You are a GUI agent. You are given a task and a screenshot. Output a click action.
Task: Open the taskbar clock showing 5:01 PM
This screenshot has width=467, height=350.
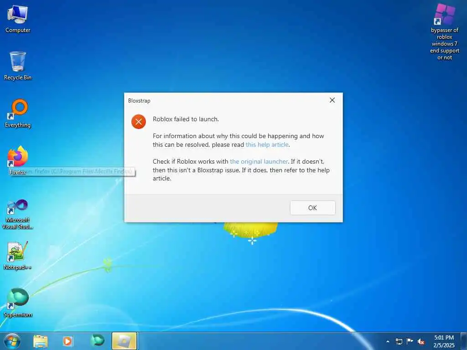(x=444, y=341)
